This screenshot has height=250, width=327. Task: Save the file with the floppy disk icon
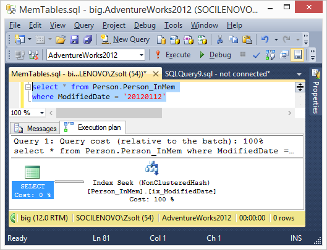74,39
